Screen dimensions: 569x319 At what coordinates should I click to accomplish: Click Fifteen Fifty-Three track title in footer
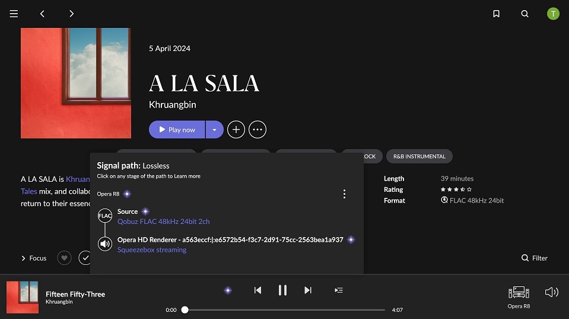[x=75, y=294]
